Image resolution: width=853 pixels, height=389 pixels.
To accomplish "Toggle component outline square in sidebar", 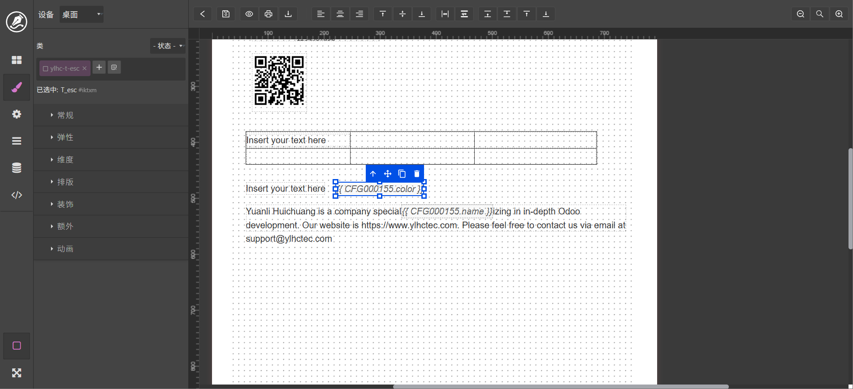I will point(17,346).
